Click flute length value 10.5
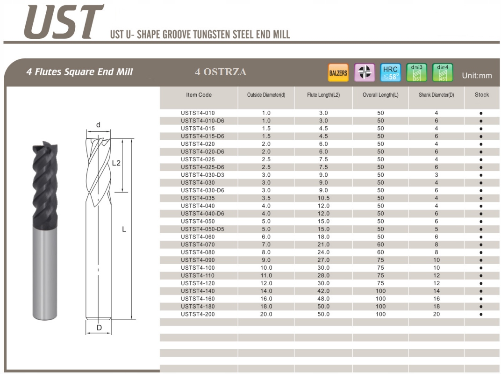The image size is (501, 374). click(323, 198)
